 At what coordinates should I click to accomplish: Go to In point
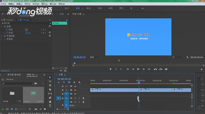point(128,69)
